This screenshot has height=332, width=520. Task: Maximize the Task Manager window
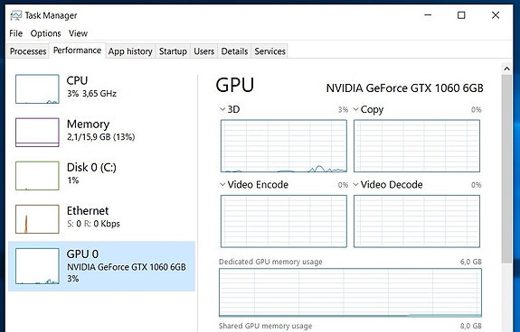(461, 15)
